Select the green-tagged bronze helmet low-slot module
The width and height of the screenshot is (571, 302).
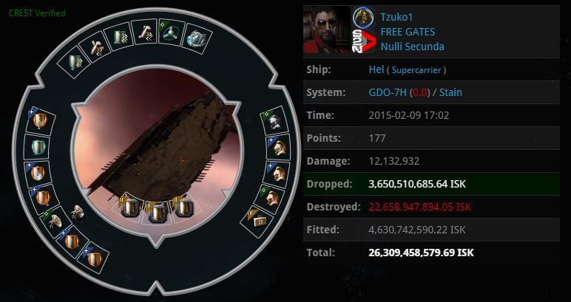pyautogui.click(x=271, y=198)
